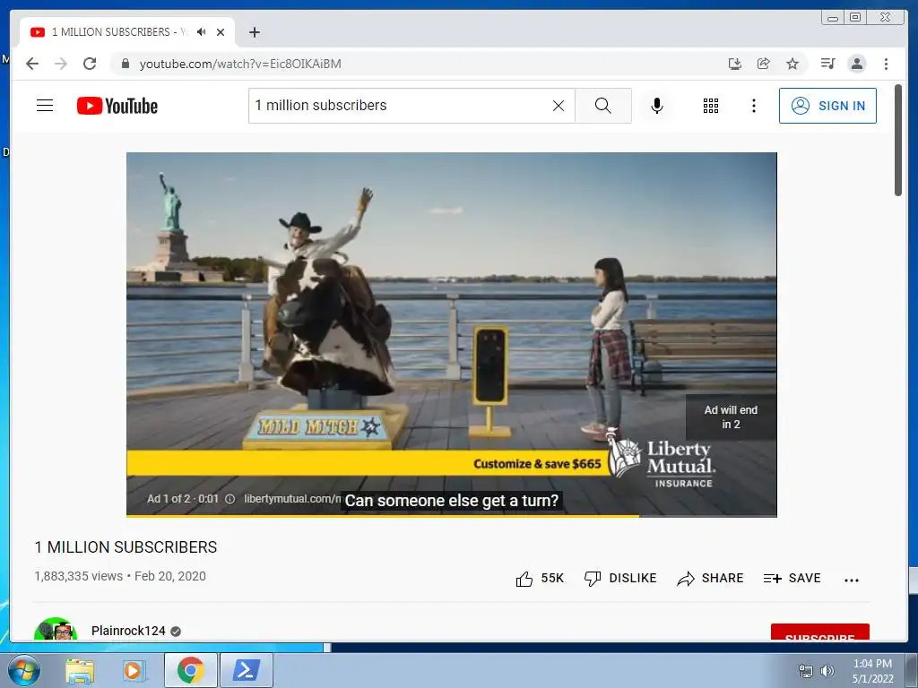Open a new tab with the plus button

(254, 32)
